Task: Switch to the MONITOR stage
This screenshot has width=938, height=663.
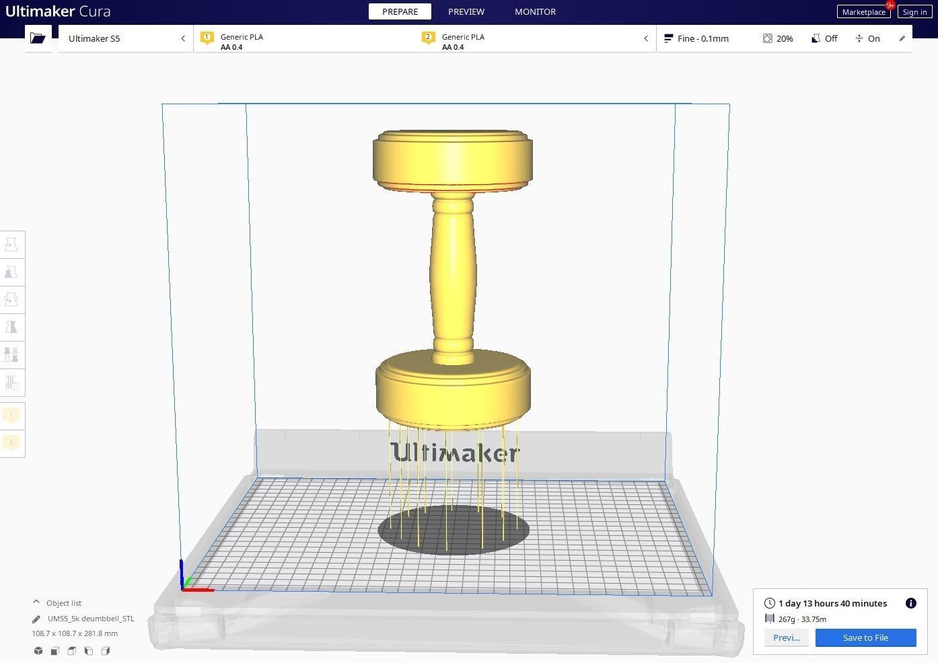Action: tap(535, 11)
